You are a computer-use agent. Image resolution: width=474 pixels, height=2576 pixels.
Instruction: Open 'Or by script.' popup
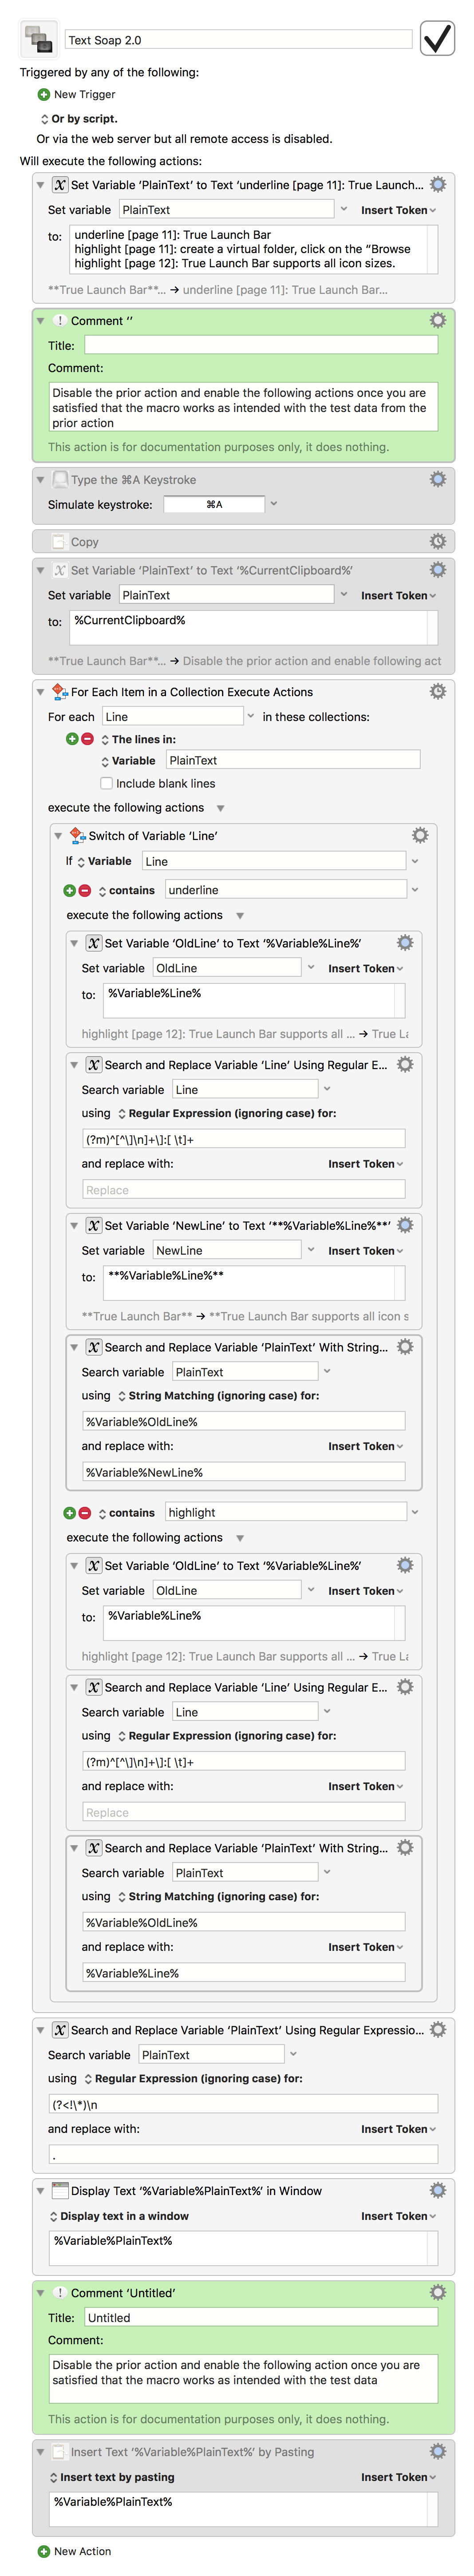click(78, 118)
